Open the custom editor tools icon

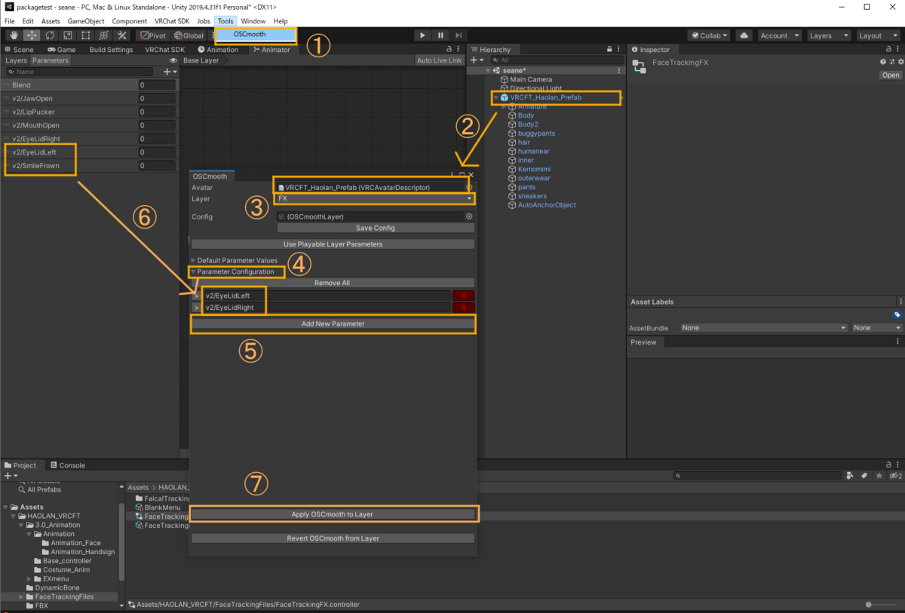pyautogui.click(x=122, y=35)
